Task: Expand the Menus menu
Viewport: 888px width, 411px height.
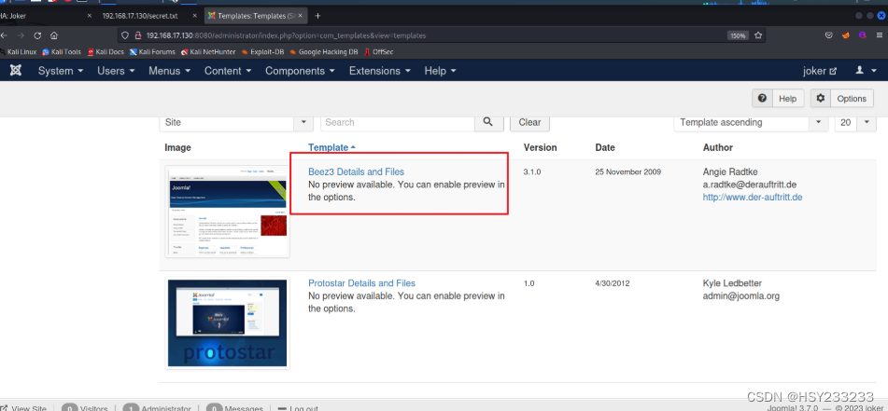Action: point(169,71)
